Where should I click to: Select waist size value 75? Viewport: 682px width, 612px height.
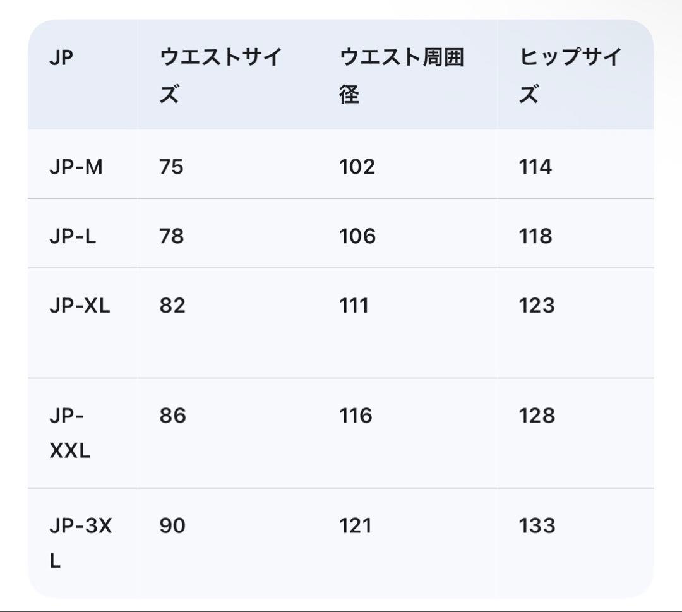tap(171, 167)
